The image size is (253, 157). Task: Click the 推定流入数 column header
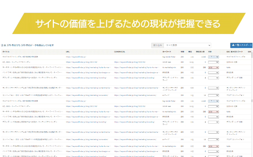point(201,52)
